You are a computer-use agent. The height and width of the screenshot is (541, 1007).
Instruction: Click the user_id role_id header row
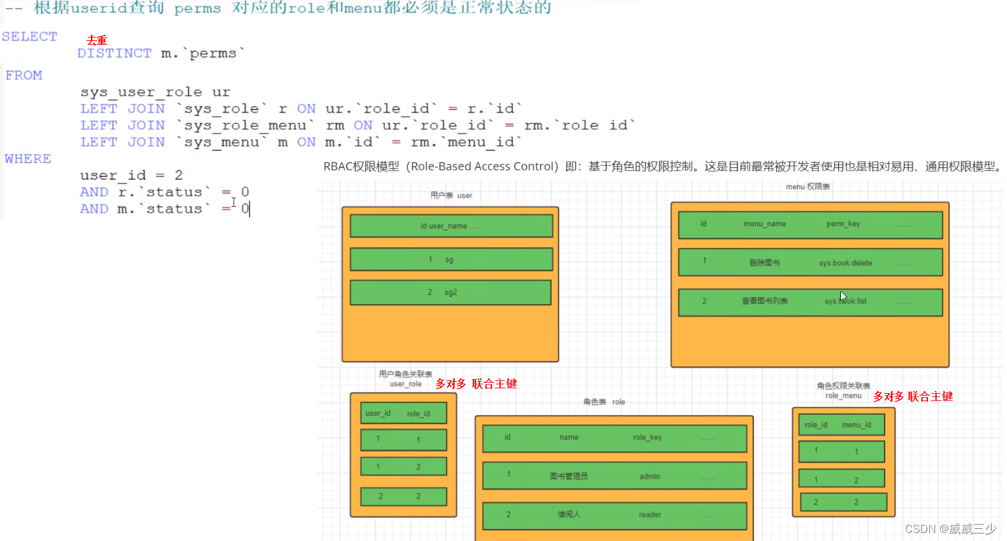pos(404,413)
